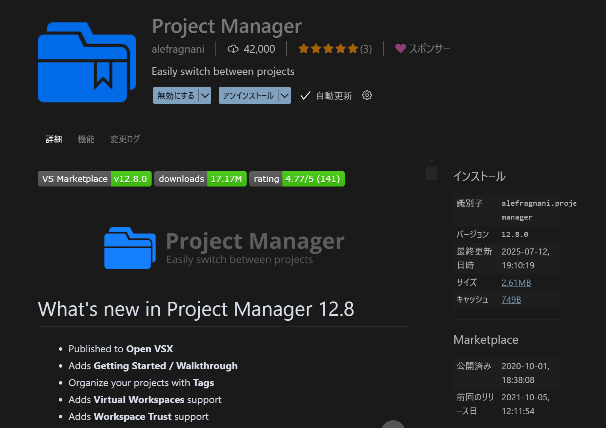Click the Organize your projects with Tags bullet
This screenshot has height=428, width=606.
tap(141, 383)
